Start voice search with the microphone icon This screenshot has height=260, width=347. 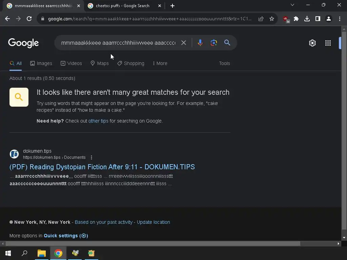coord(200,43)
